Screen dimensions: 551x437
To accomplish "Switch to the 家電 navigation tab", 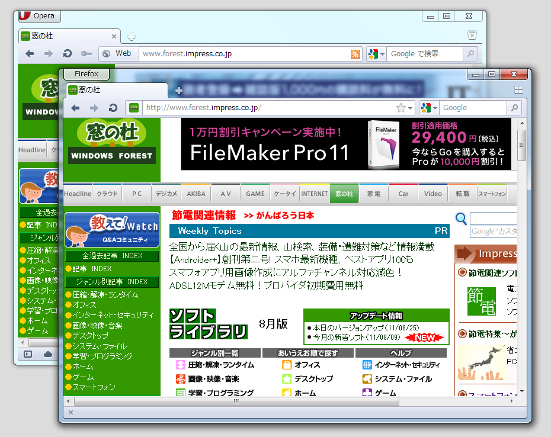I will (374, 193).
